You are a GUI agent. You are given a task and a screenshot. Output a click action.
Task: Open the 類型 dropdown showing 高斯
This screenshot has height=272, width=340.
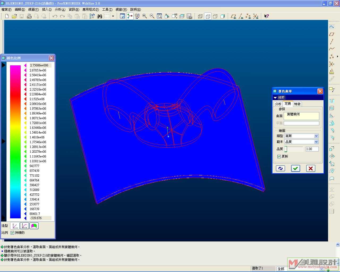(x=316, y=136)
